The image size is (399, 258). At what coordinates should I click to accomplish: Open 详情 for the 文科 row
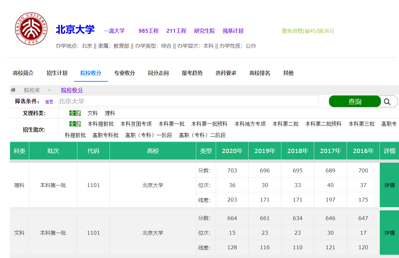(389, 233)
